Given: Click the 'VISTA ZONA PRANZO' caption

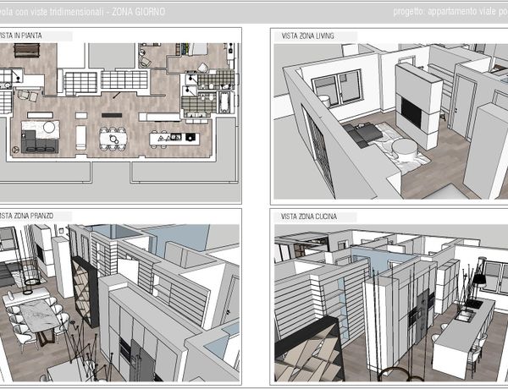Looking at the screenshot, I should click(27, 216).
